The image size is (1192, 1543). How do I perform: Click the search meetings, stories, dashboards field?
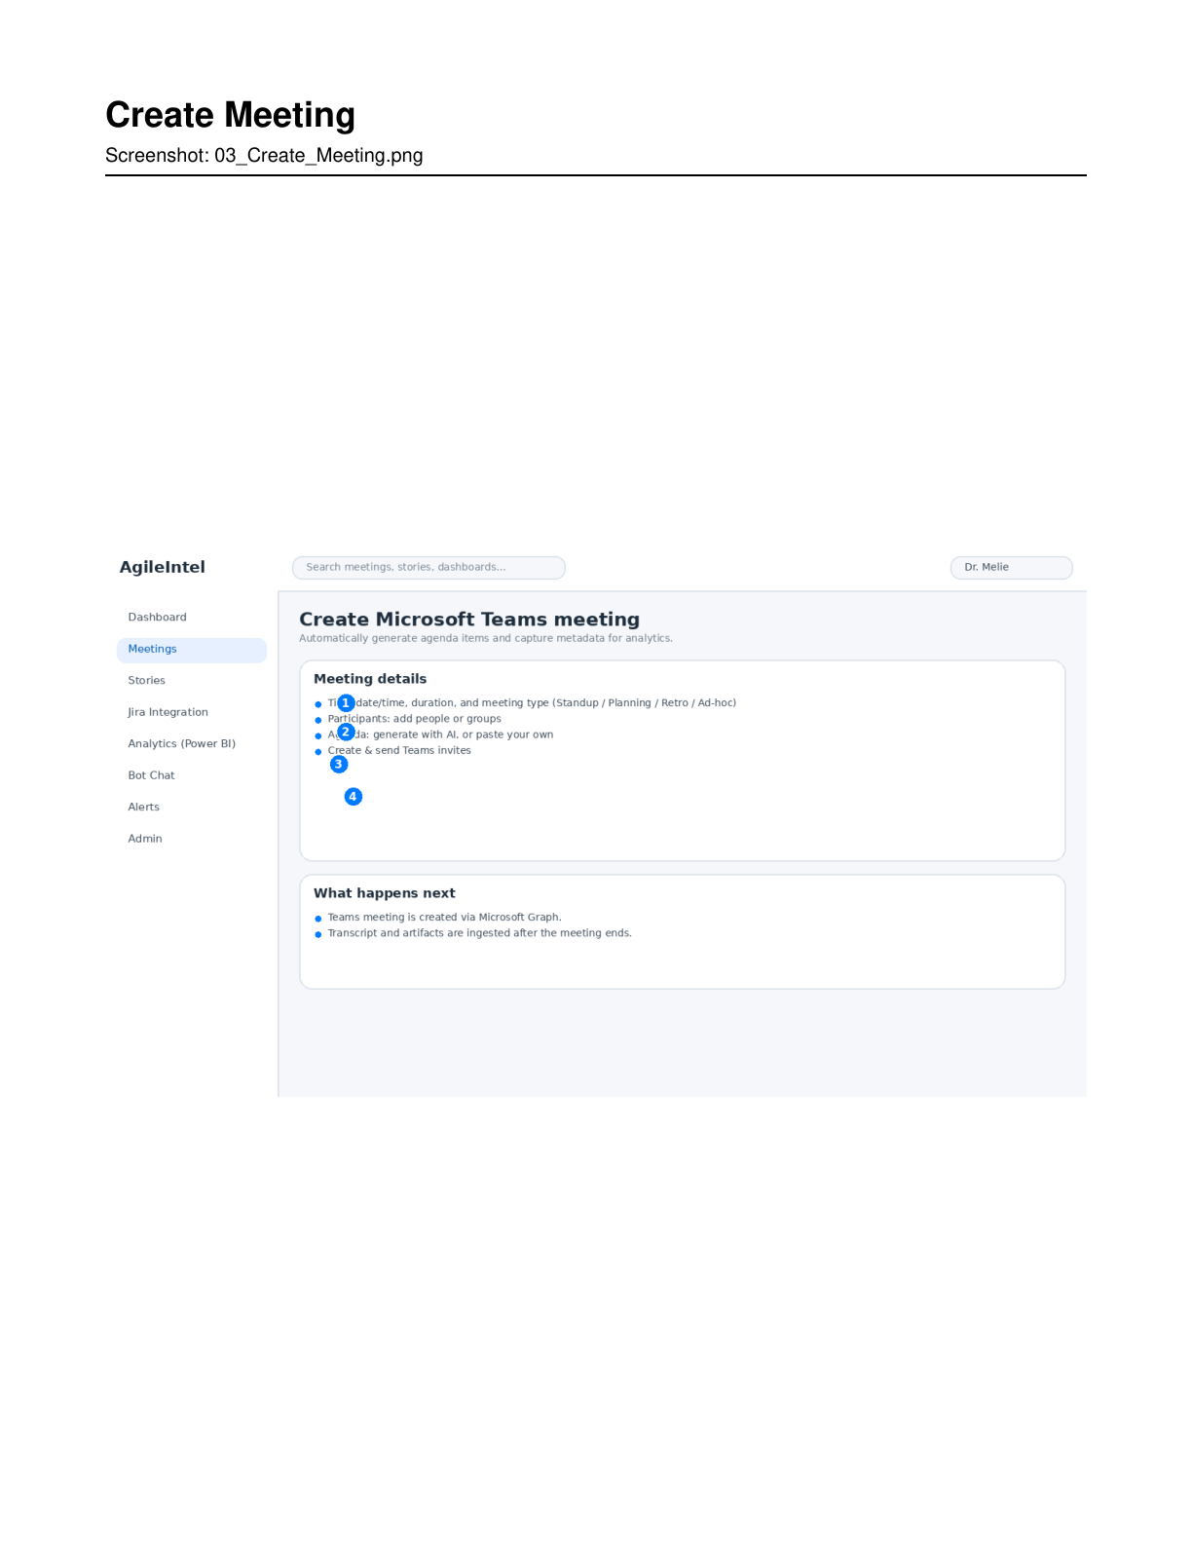(428, 568)
